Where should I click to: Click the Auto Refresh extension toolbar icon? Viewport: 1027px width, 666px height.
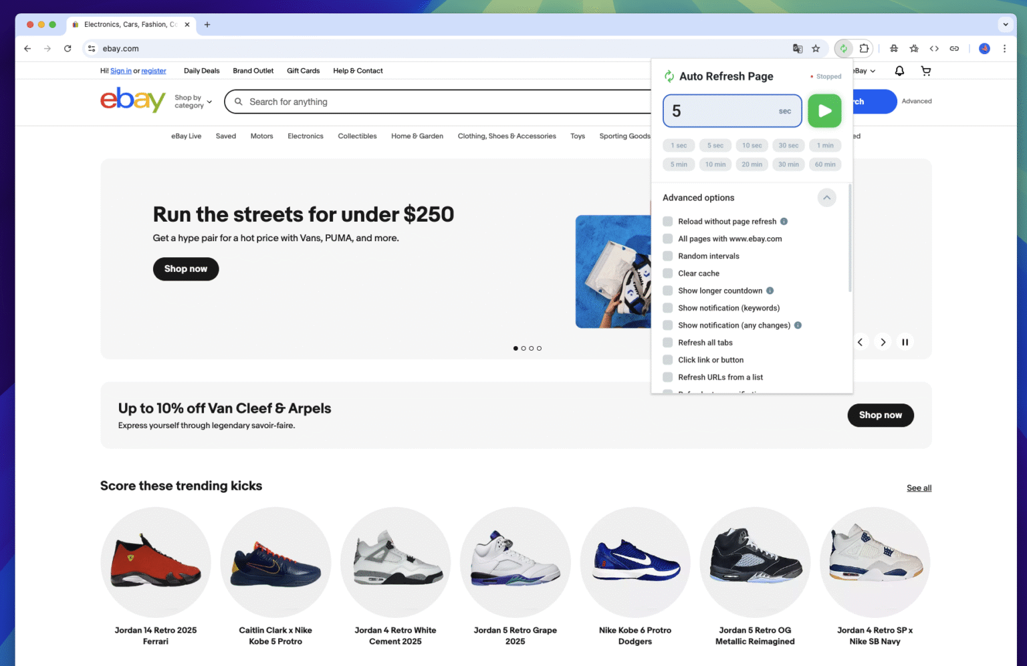pyautogui.click(x=844, y=48)
